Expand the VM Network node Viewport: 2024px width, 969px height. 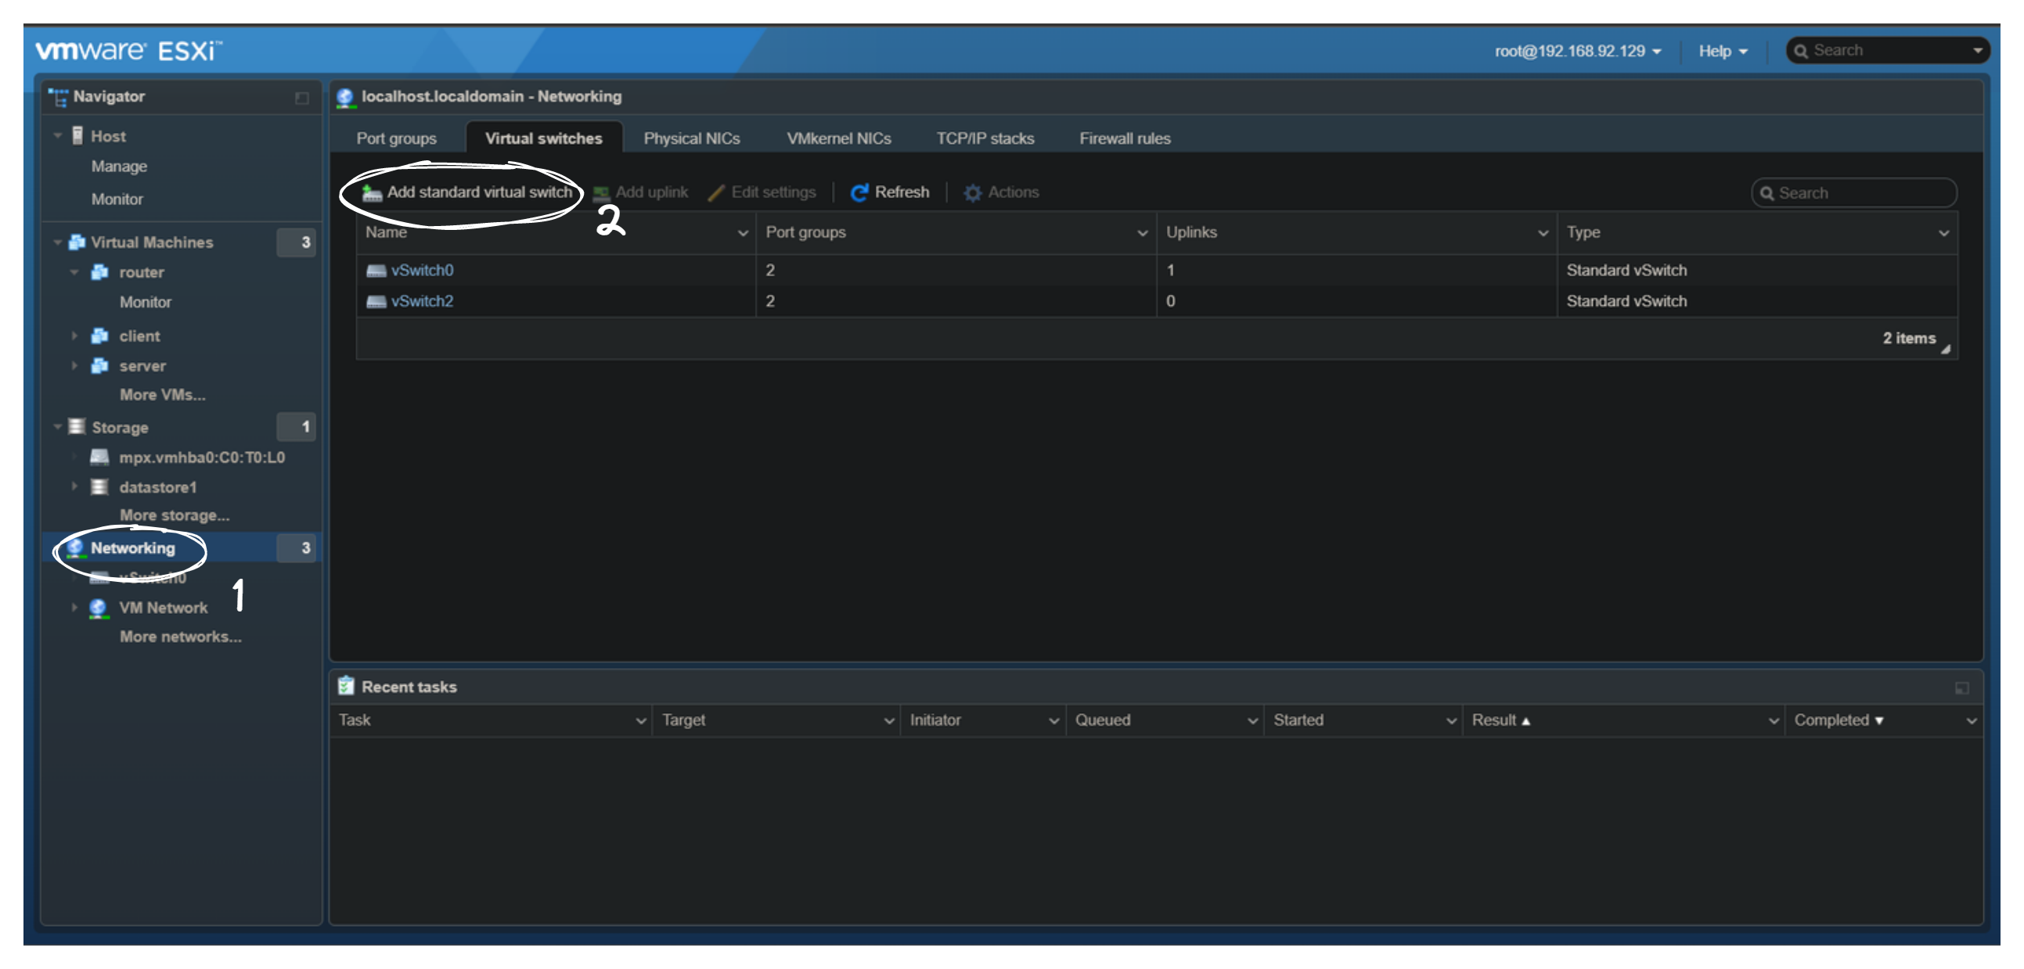[x=74, y=608]
